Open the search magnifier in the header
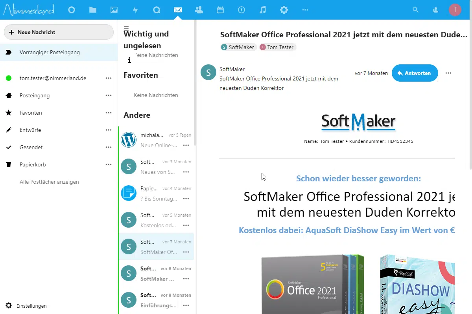The width and height of the screenshot is (472, 314). 415,10
